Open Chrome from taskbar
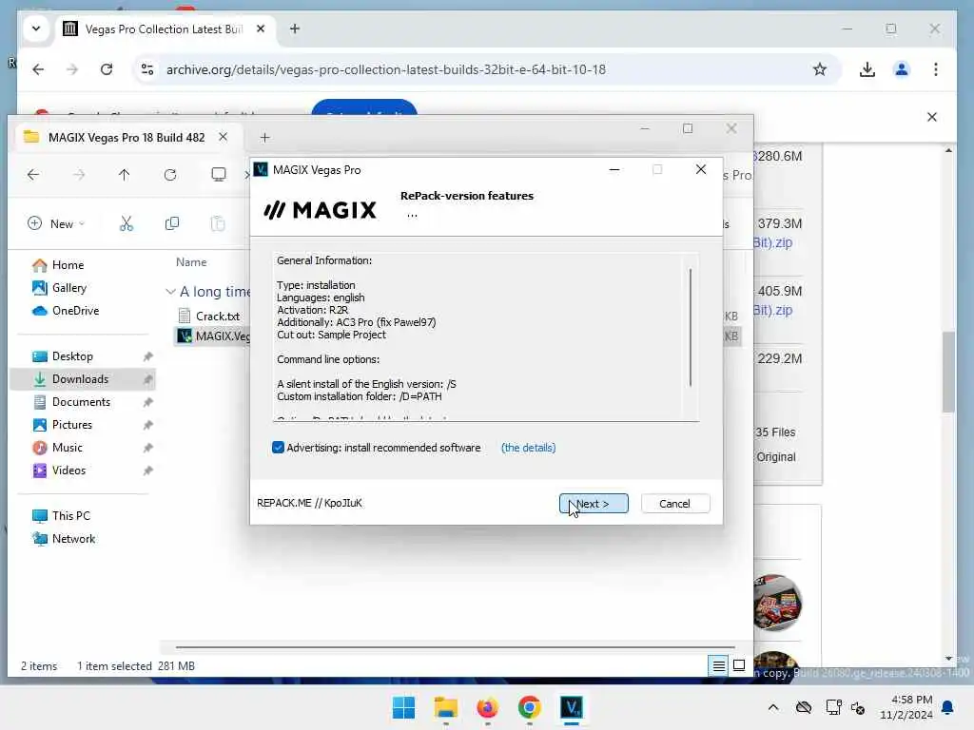Screen dimensions: 974x730 click(529, 707)
